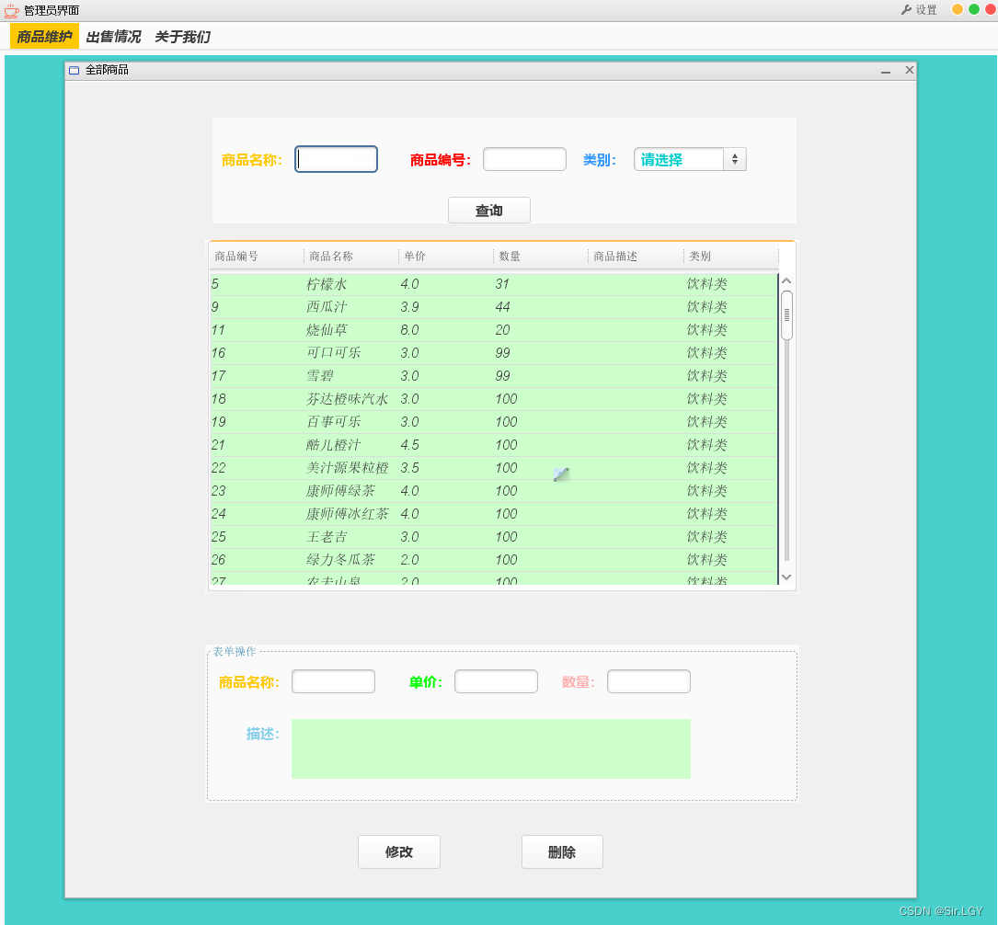
Task: Select the 康师傅绿茶 table row
Action: click(494, 490)
